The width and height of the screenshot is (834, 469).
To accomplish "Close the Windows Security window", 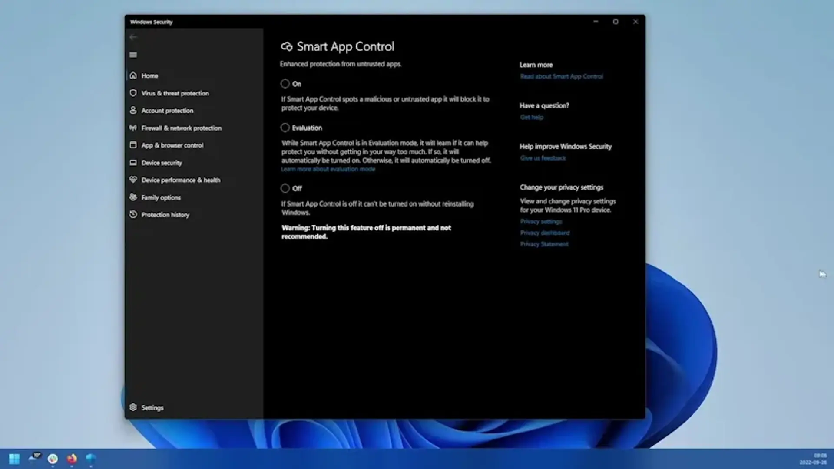I will pos(635,21).
